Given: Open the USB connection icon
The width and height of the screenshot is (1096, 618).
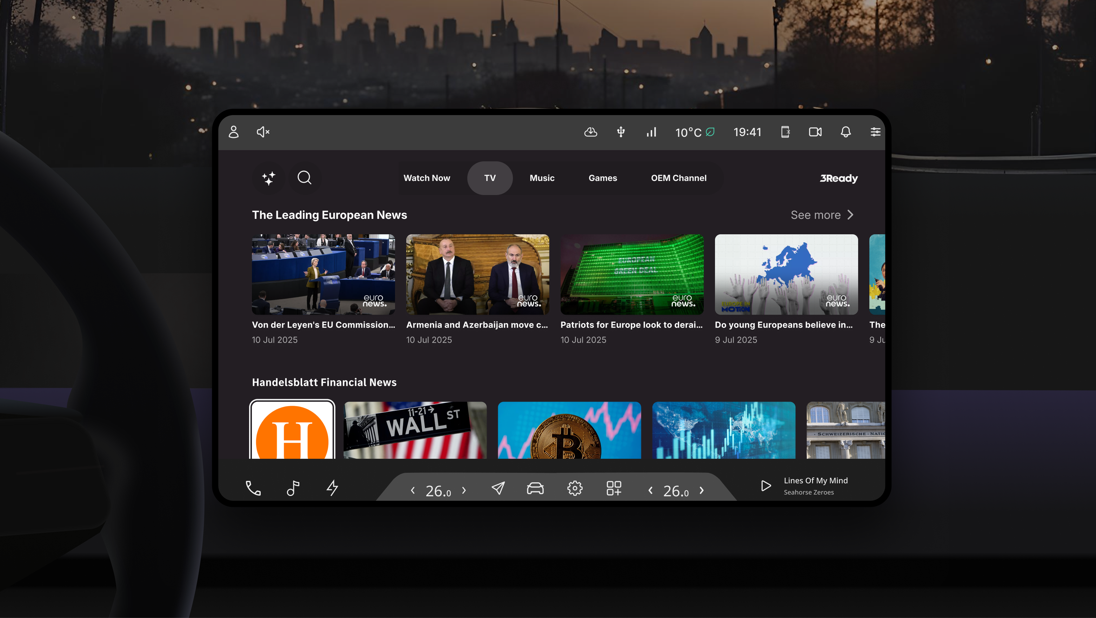Looking at the screenshot, I should coord(621,132).
